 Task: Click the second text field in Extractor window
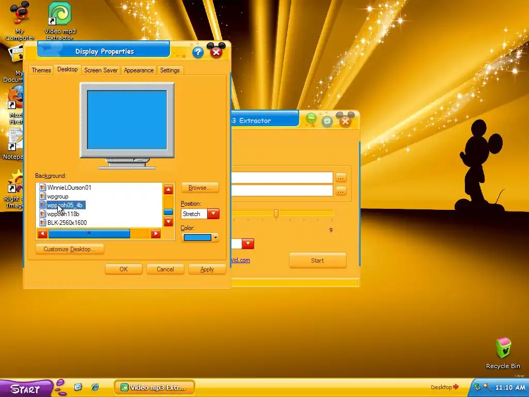click(x=283, y=191)
